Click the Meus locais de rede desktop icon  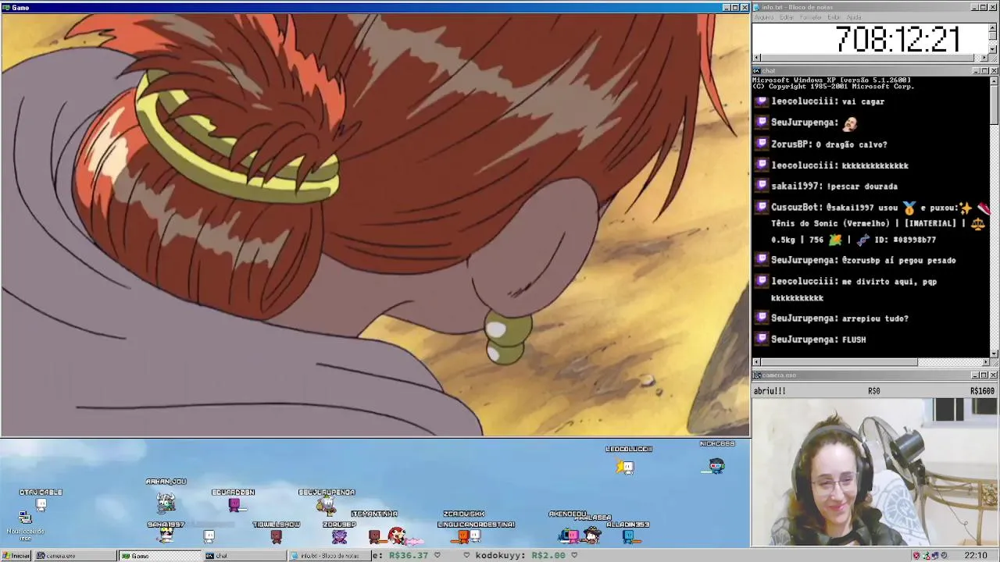coord(25,525)
